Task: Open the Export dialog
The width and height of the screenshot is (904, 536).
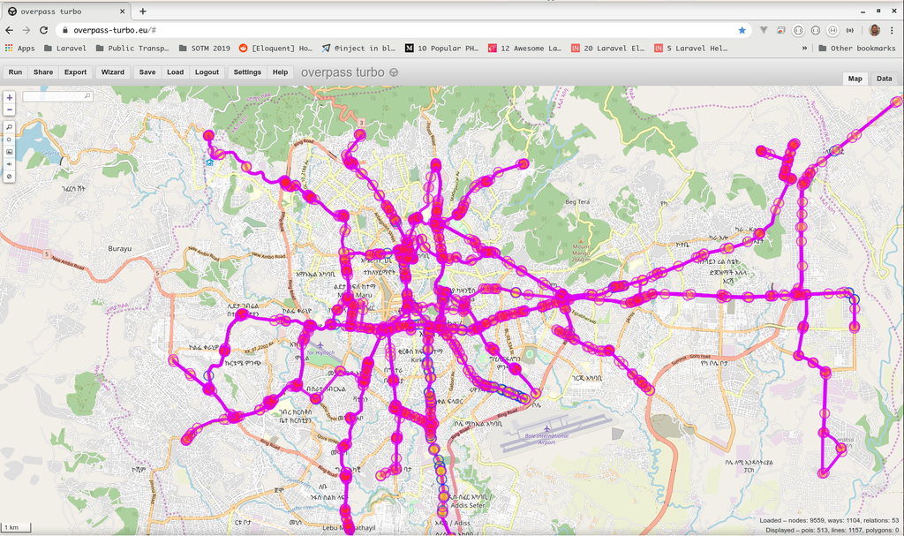Action: (x=76, y=72)
